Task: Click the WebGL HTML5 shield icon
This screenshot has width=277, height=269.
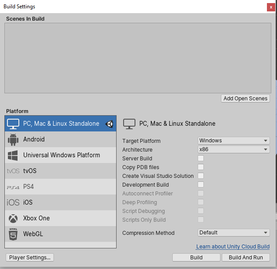Action: point(13,234)
